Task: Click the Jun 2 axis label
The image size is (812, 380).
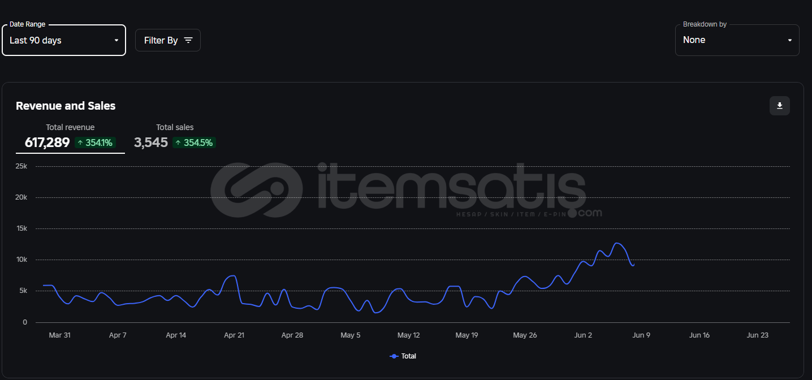Action: 583,335
